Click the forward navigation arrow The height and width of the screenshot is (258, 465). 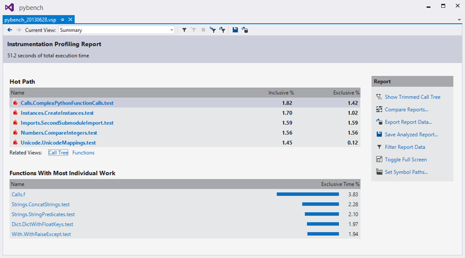coord(19,30)
